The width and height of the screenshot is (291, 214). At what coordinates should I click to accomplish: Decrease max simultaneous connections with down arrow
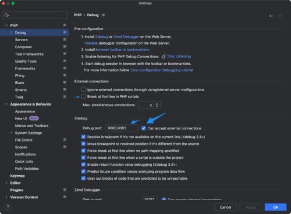click(157, 107)
